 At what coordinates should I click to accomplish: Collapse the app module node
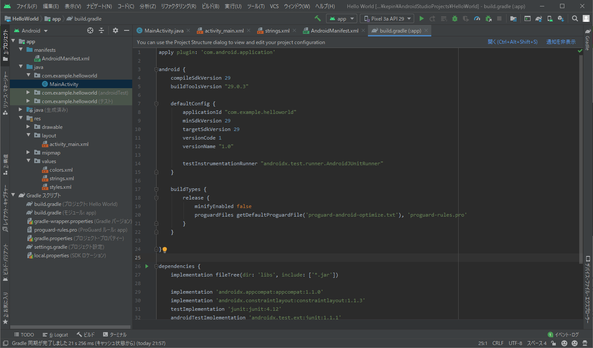click(13, 42)
